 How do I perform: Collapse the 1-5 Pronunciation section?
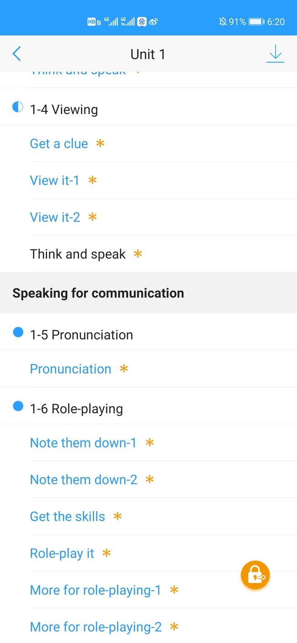coord(148,335)
